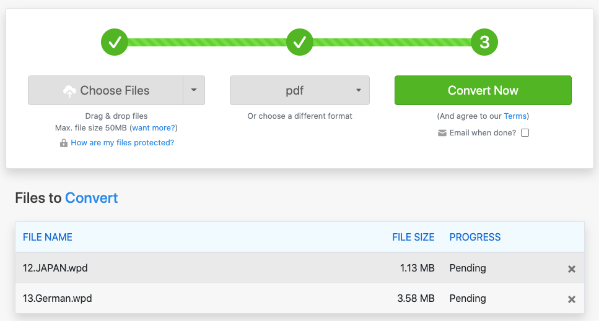Screen dimensions: 599x321
Task: Expand the Choose Files source dropdown arrow
Action: [x=194, y=90]
